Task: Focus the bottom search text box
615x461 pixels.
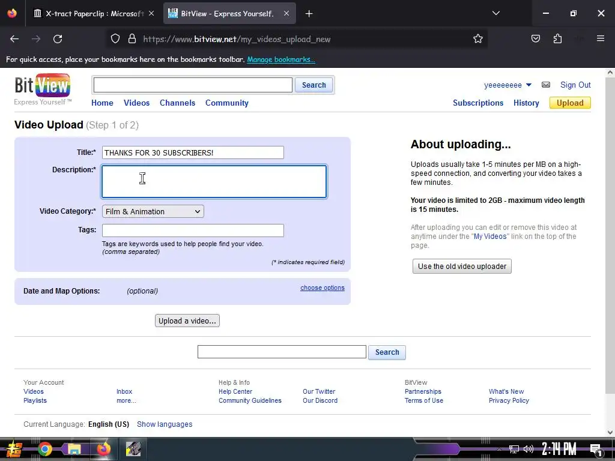Action: (282, 352)
